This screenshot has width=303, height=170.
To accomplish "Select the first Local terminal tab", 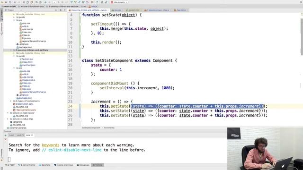I will tap(11, 135).
